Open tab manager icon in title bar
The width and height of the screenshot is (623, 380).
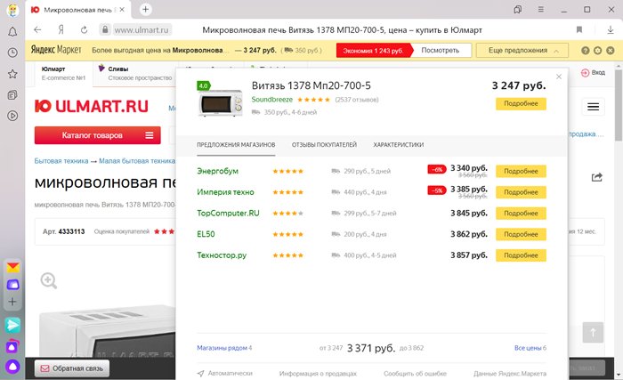click(x=518, y=10)
